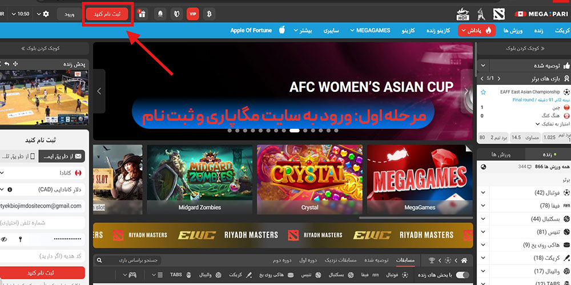This screenshot has width=571, height=285.
Task: Click the search magnifier icon
Action: 99,260
